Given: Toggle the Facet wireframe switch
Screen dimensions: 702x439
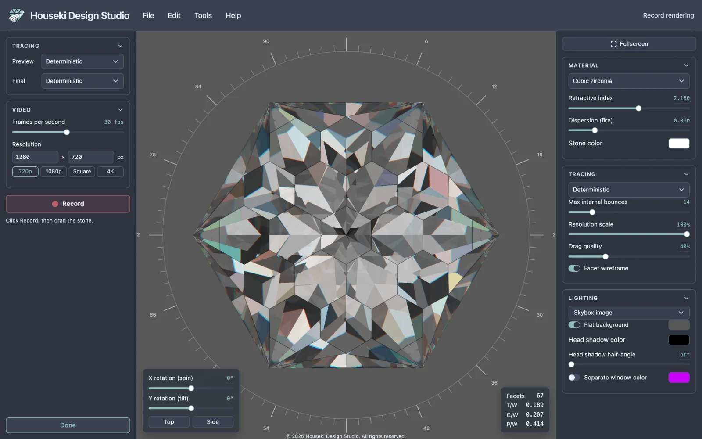Looking at the screenshot, I should (x=574, y=268).
